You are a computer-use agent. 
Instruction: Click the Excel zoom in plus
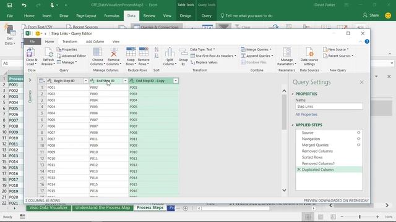tap(377, 216)
